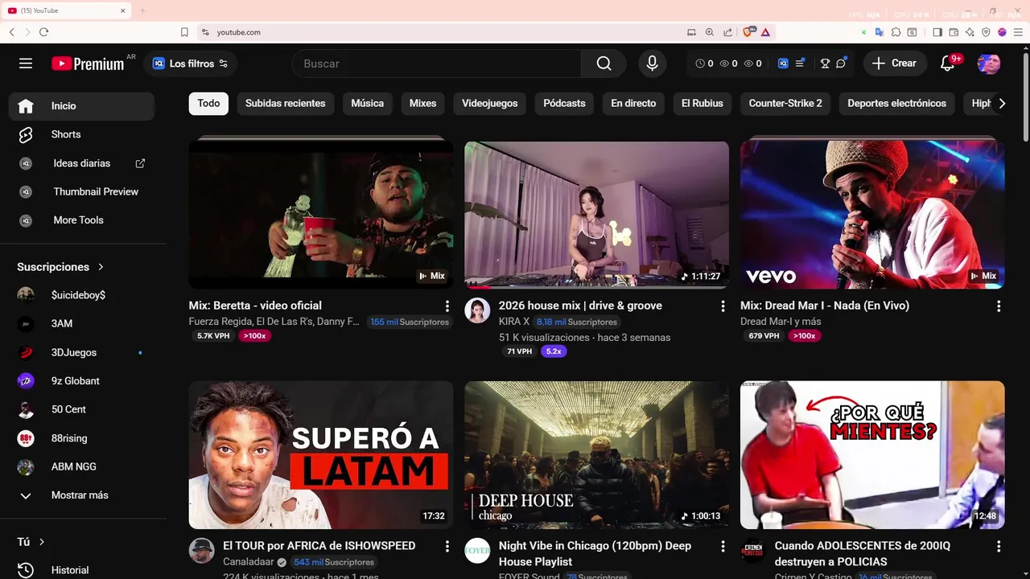
Task: Open Thumbnail Preview tool
Action: [x=82, y=191]
